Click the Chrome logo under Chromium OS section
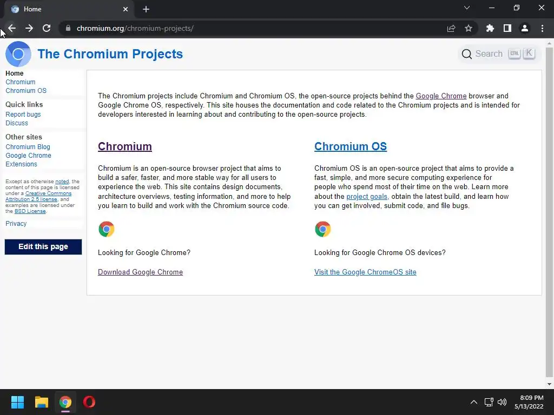Image resolution: width=554 pixels, height=415 pixels. pos(322,229)
